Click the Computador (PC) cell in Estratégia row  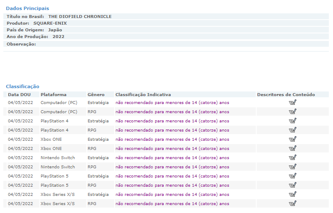pos(59,103)
